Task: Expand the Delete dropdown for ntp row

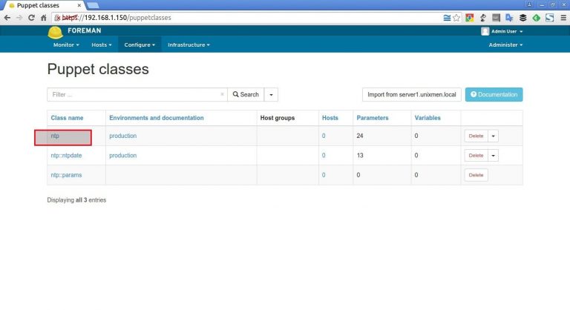Action: pyautogui.click(x=494, y=136)
